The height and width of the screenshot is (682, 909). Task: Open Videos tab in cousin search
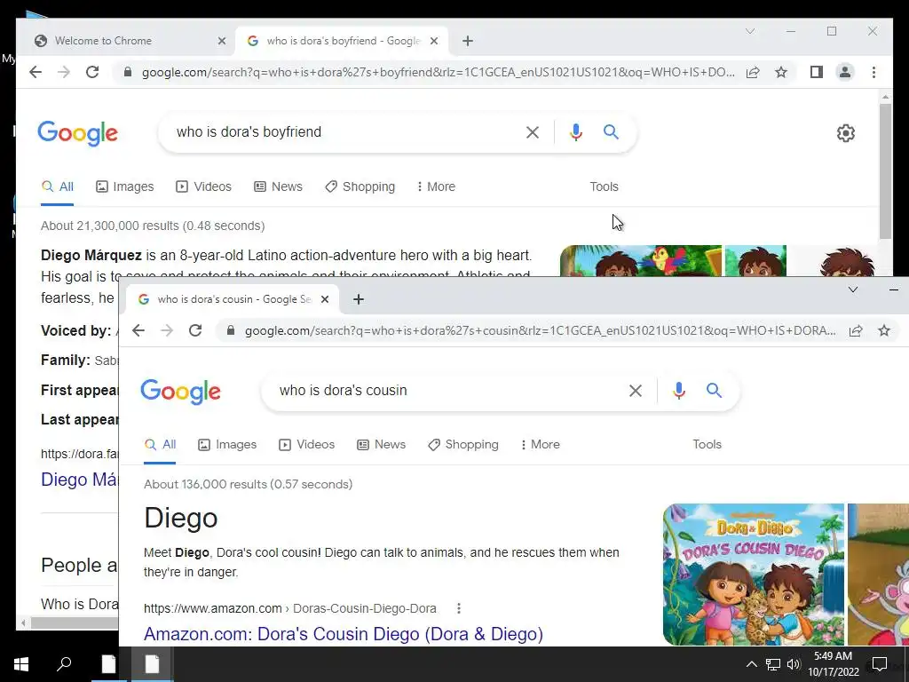tap(306, 444)
